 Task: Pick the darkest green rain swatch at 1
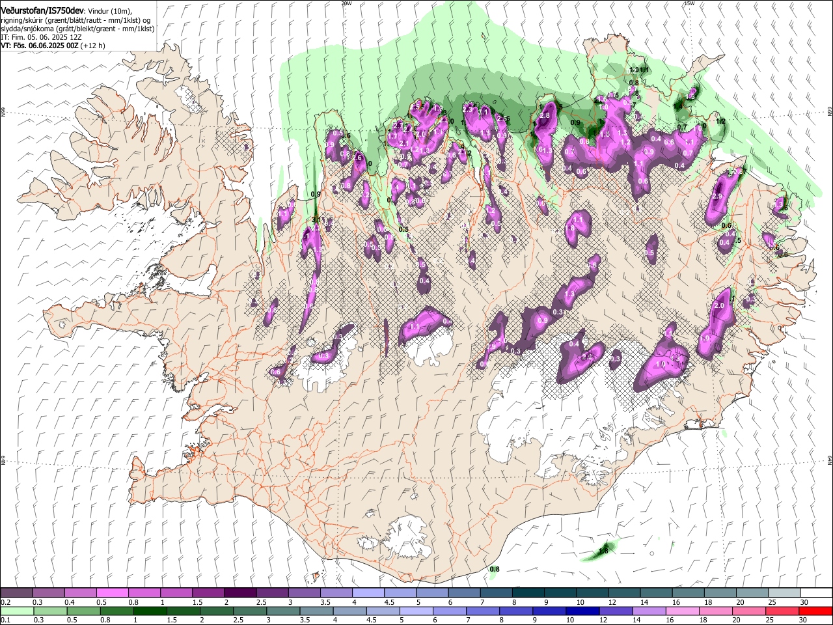150,611
